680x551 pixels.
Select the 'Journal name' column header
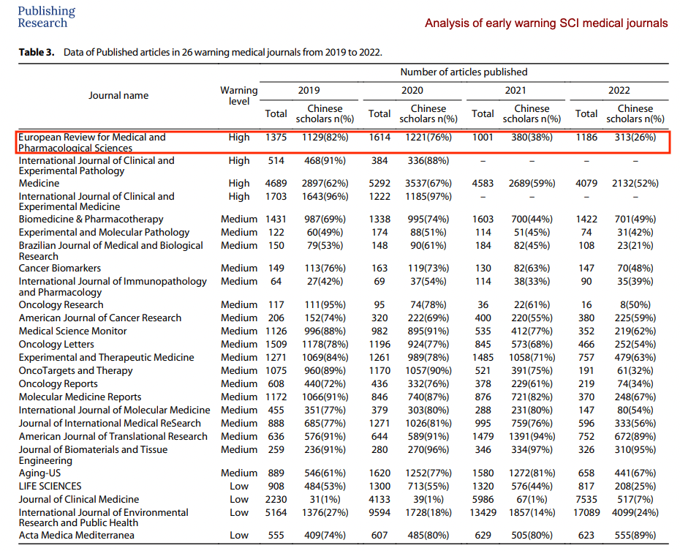click(118, 95)
